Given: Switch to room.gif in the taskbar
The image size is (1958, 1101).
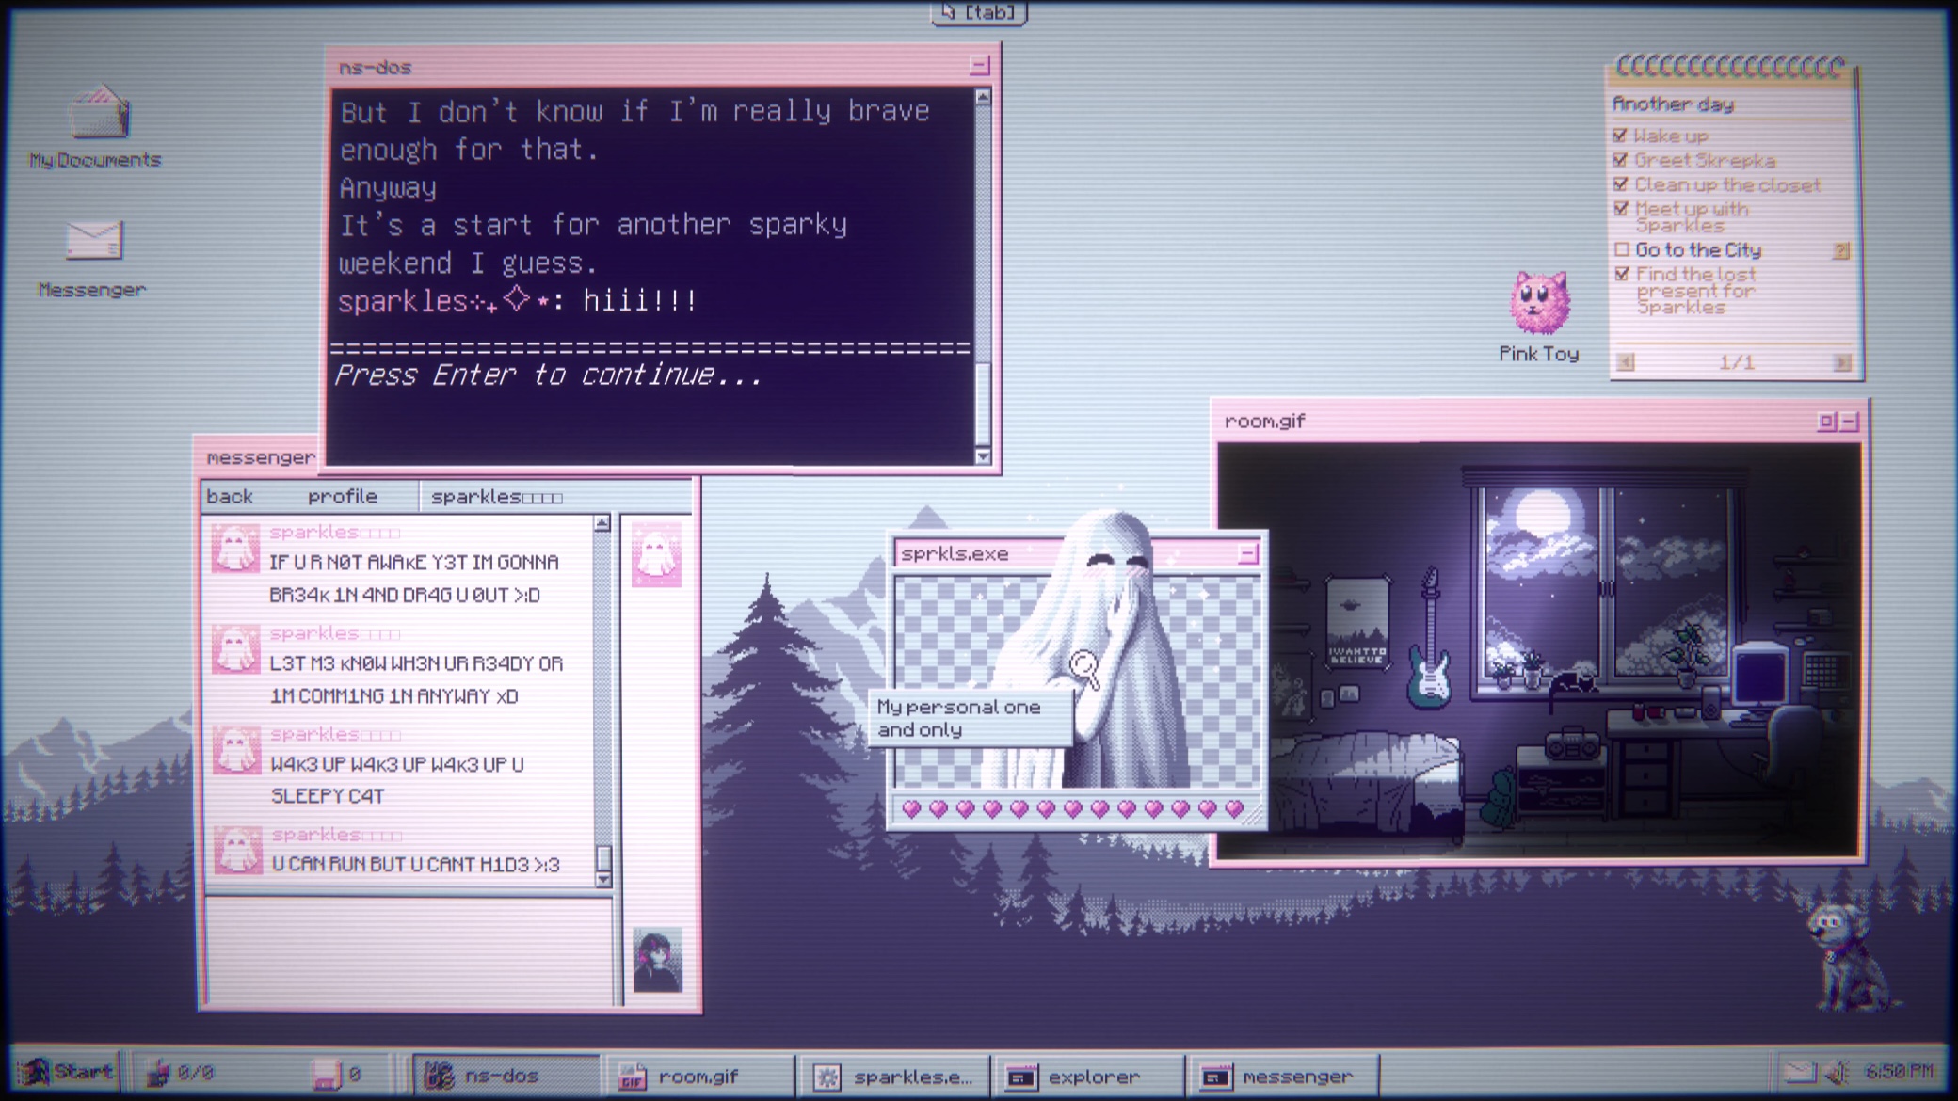Looking at the screenshot, I should [697, 1076].
